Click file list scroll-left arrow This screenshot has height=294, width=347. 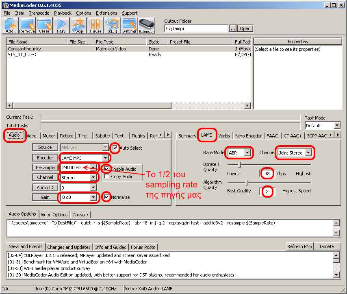click(x=9, y=105)
